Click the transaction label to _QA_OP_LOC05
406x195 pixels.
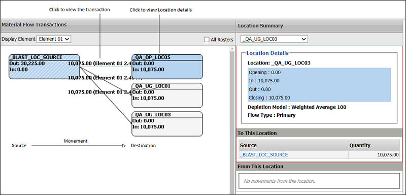[x=100, y=63]
